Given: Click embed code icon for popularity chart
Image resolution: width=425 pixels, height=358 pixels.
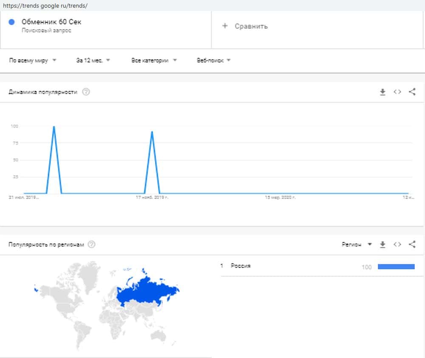Looking at the screenshot, I should pyautogui.click(x=397, y=92).
